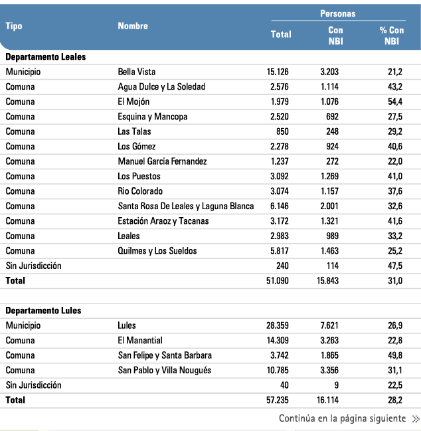Click the continuation arrow icon at bottom right
421x431 pixels.
(x=416, y=419)
